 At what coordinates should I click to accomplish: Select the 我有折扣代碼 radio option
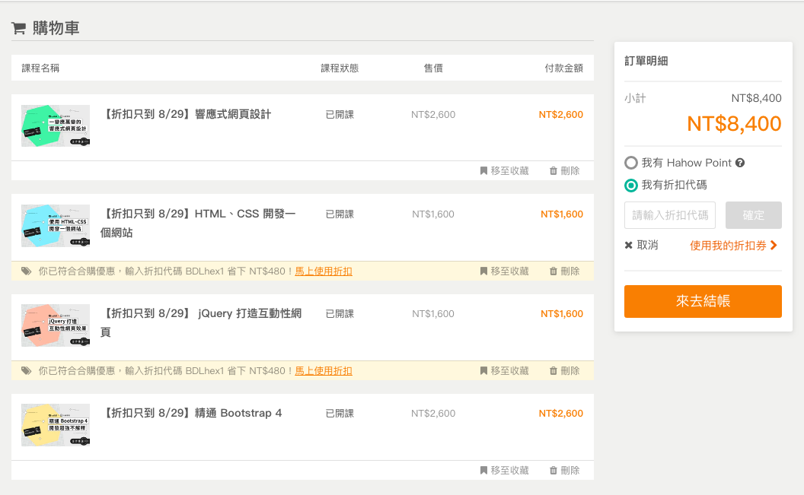(x=631, y=185)
